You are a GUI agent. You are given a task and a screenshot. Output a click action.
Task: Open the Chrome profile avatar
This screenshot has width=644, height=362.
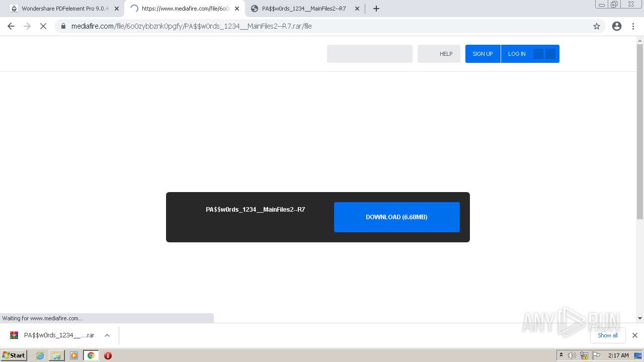click(617, 26)
